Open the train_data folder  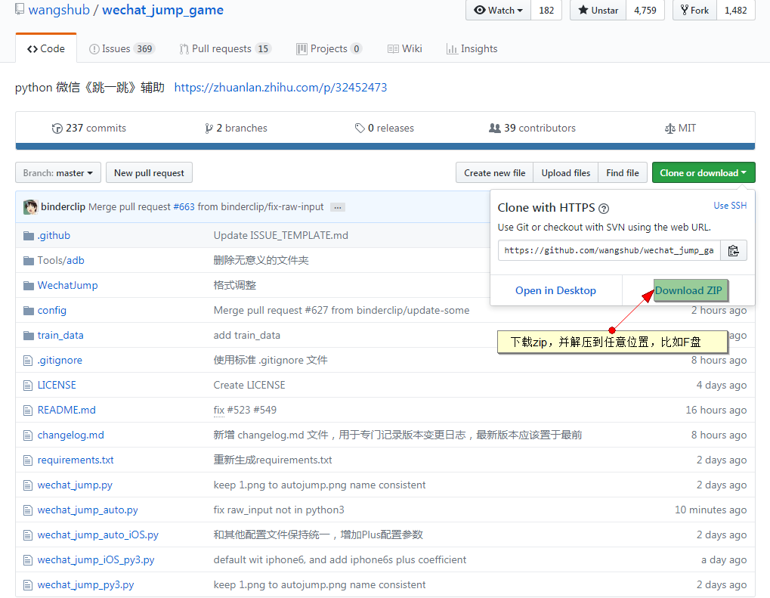click(60, 336)
